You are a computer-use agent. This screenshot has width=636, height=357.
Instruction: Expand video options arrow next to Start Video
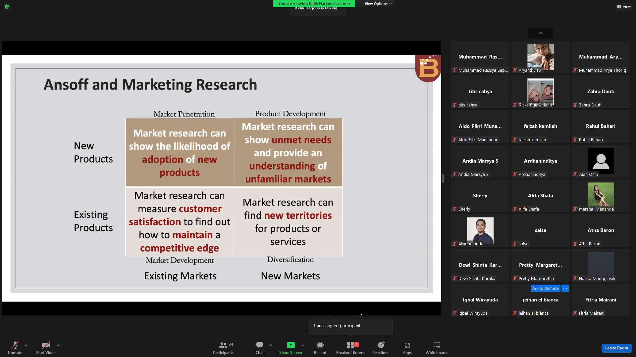tap(58, 345)
